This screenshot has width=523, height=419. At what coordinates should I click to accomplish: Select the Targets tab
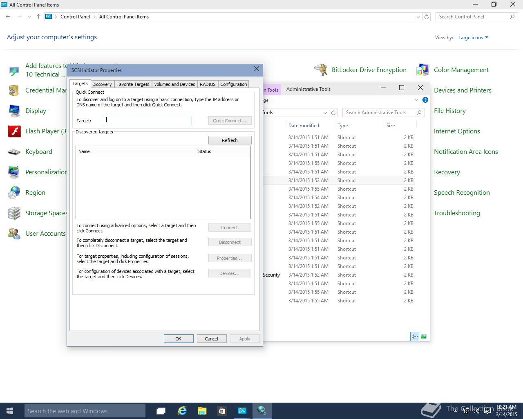80,83
